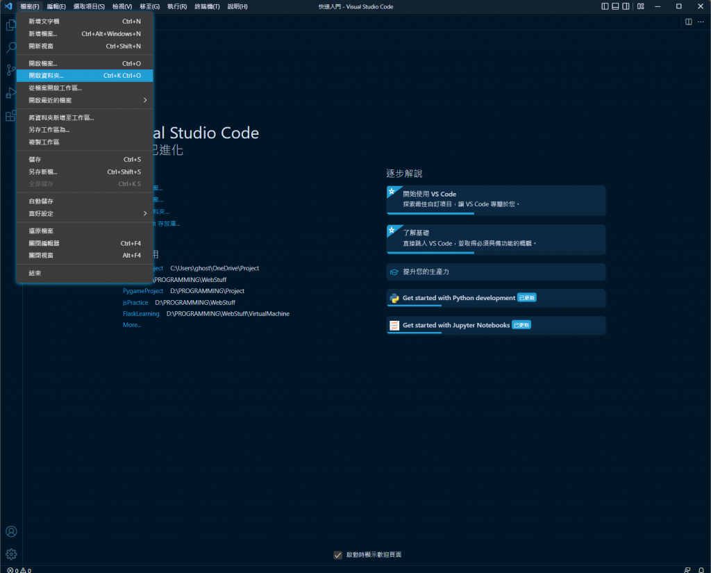Click the Jupyter icon on the walkthrough card

(x=394, y=325)
